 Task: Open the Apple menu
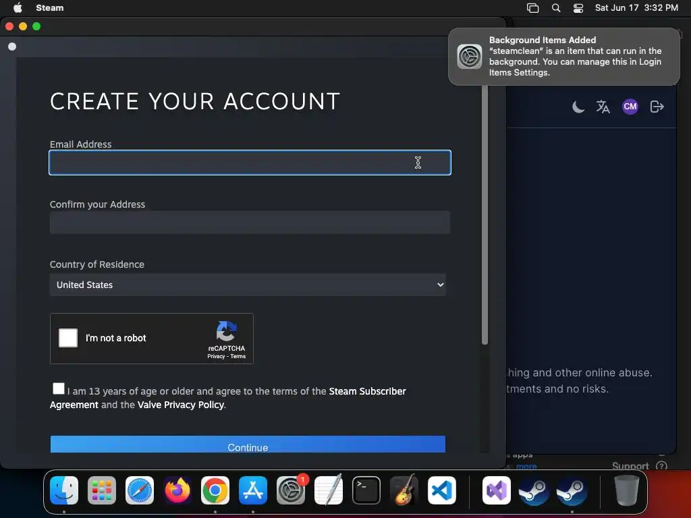[18, 7]
